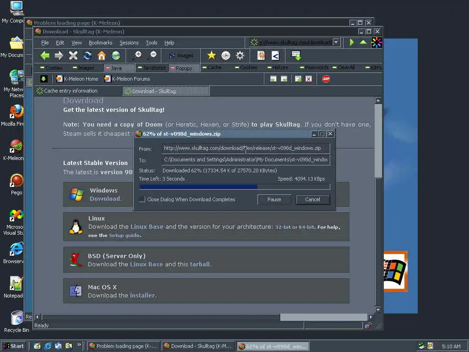Pause the st-v098d_windows.zip download
Viewport: 469px width, 352px height.
tap(274, 199)
